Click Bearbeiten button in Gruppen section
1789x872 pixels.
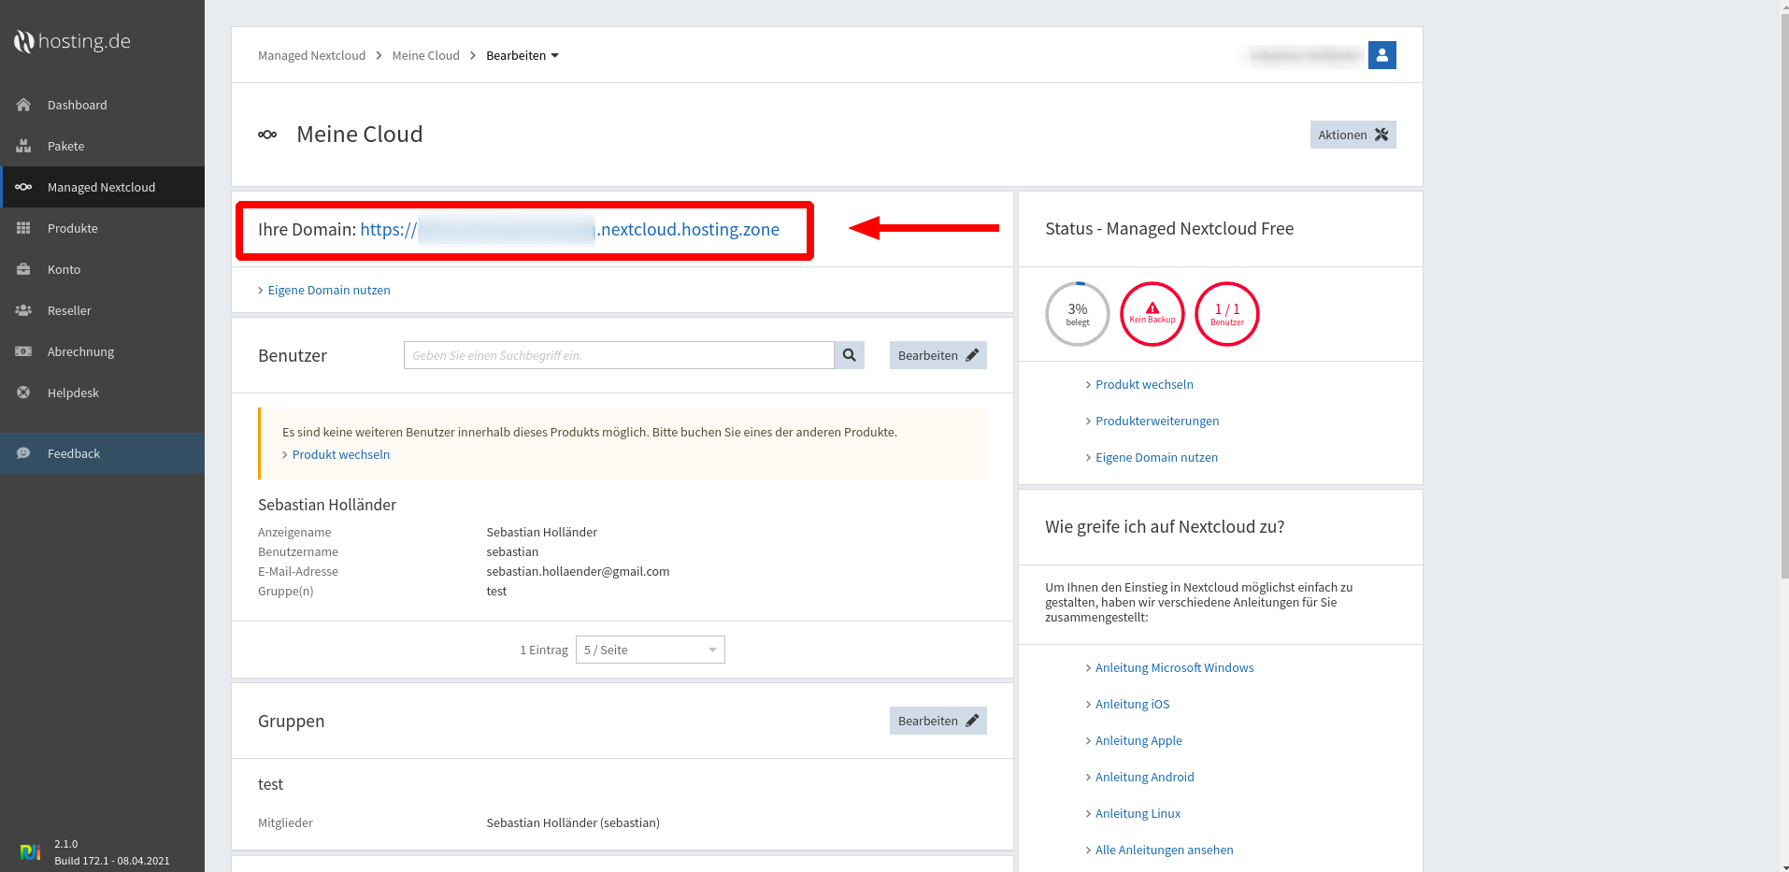tap(937, 721)
